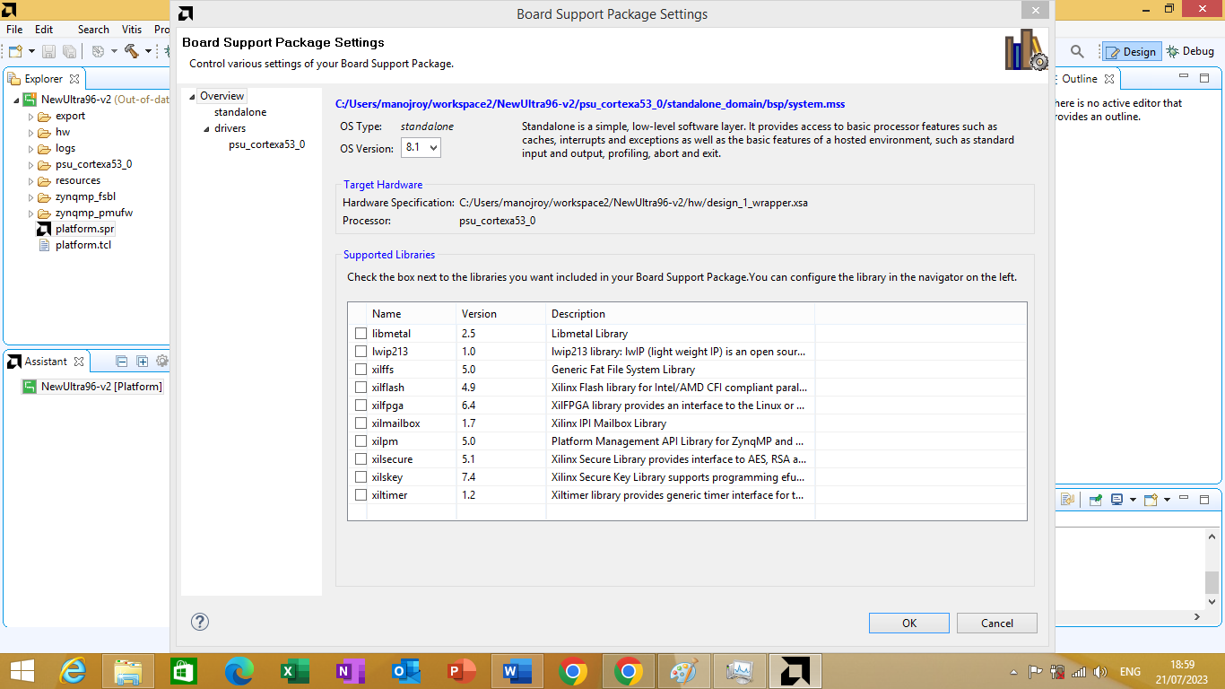Image resolution: width=1225 pixels, height=689 pixels.
Task: Open the Vitis menu
Action: pos(132,30)
